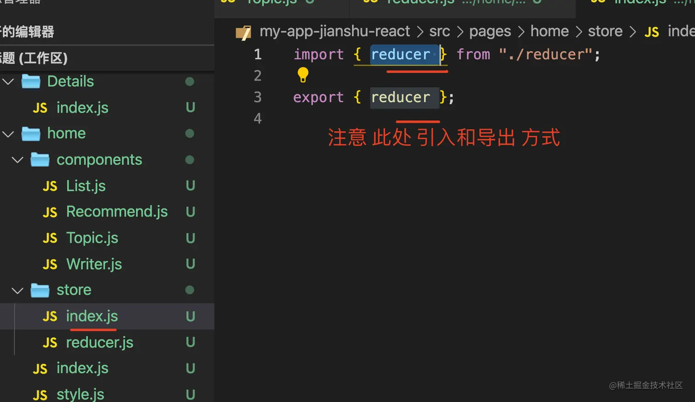
Task: Select the store folder icon
Action: [x=40, y=290]
